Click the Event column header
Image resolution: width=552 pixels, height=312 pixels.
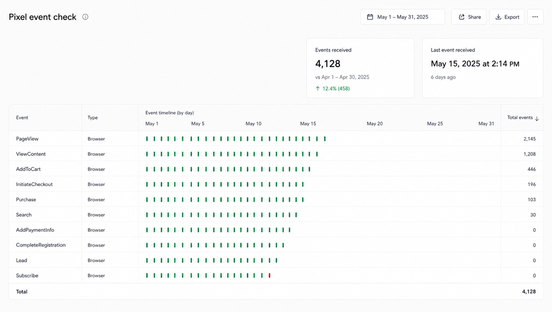click(x=22, y=118)
